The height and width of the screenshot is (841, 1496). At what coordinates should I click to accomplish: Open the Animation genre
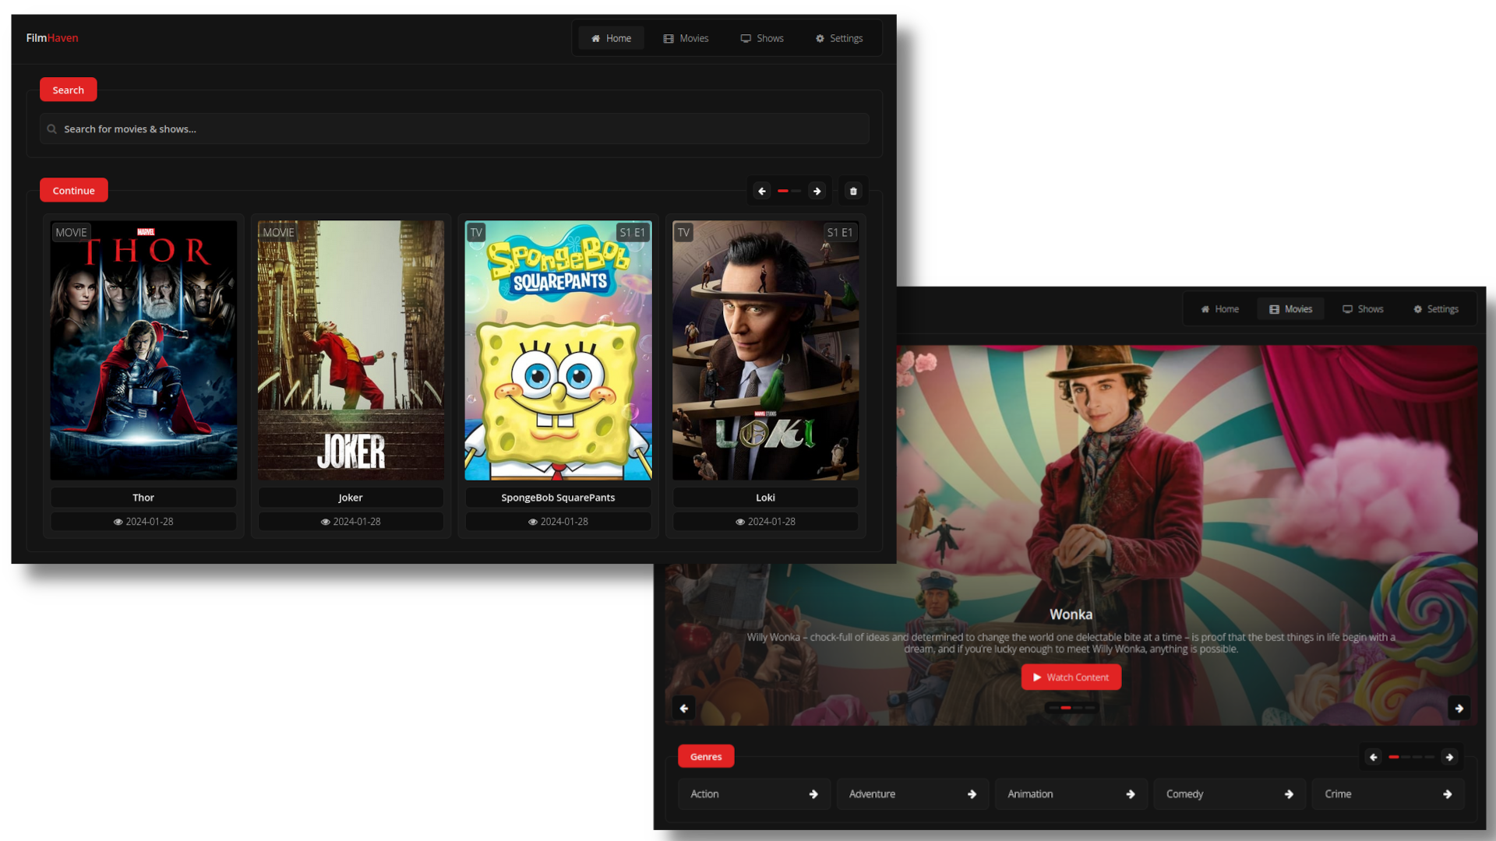(1071, 794)
